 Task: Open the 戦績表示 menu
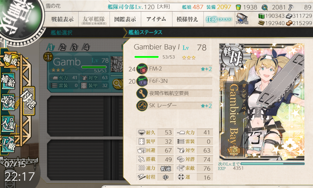coord(62,19)
